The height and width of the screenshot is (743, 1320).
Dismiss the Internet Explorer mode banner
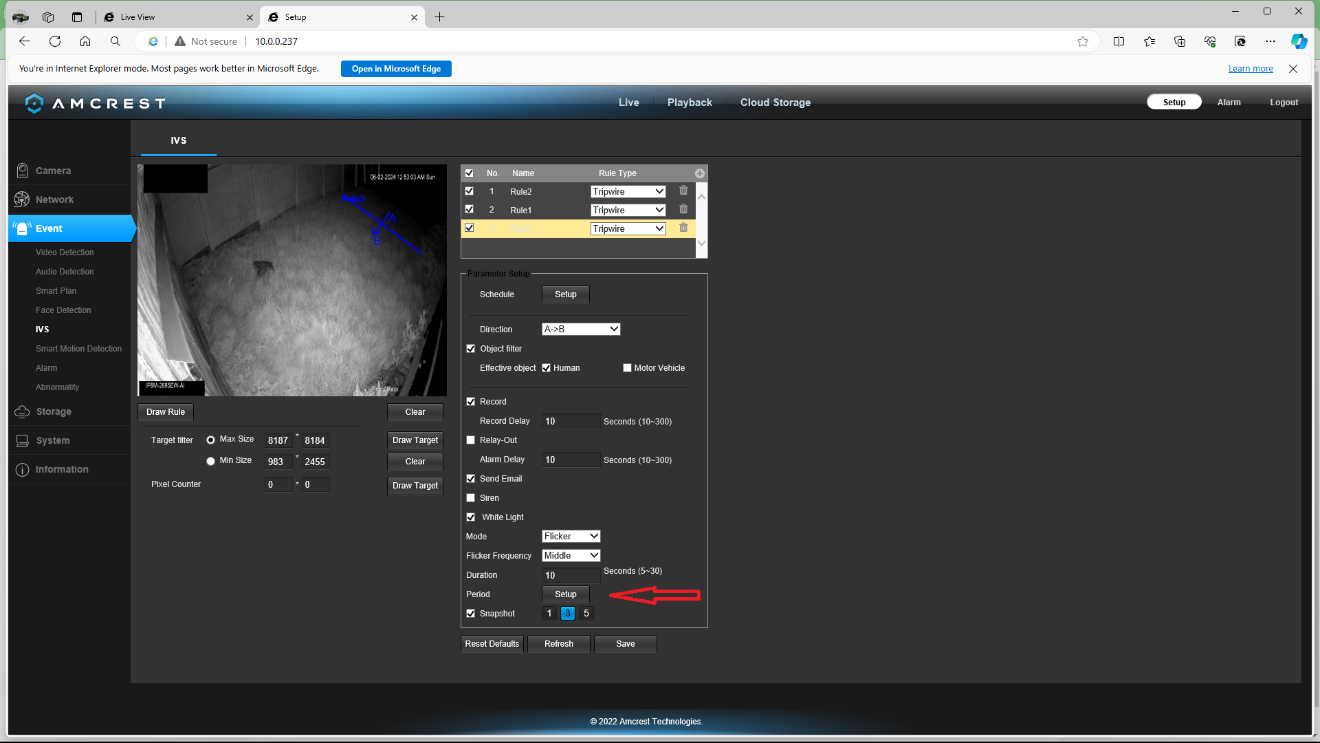tap(1293, 69)
